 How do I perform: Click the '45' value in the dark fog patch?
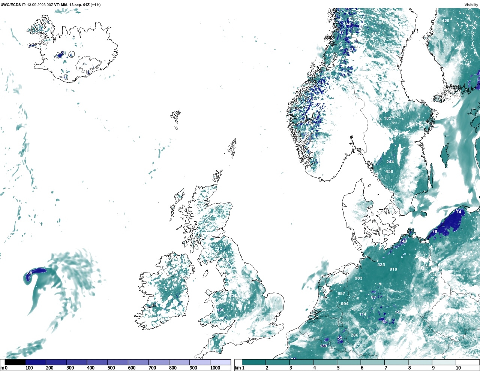[384, 322]
